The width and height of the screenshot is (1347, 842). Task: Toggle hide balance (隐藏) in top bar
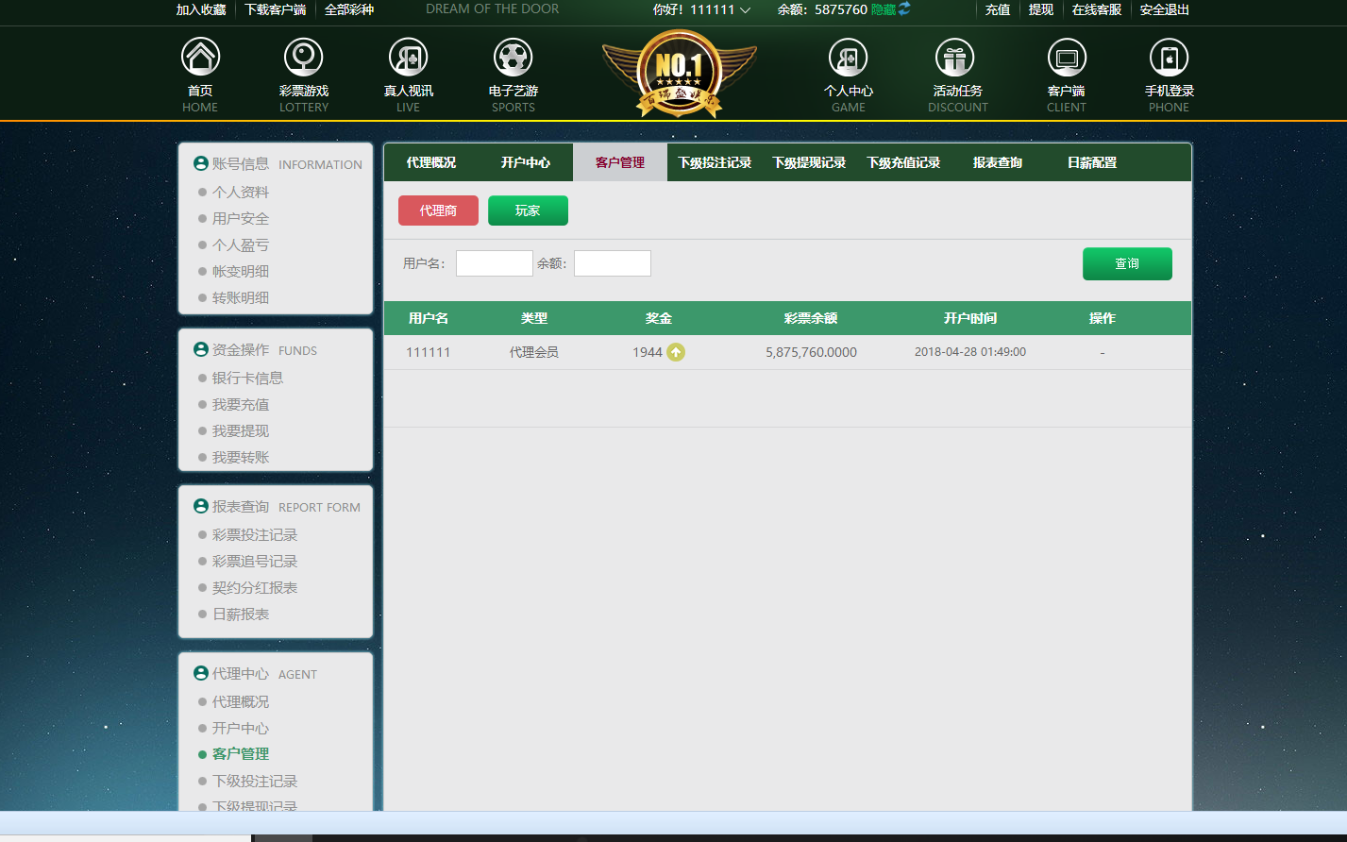pos(883,9)
